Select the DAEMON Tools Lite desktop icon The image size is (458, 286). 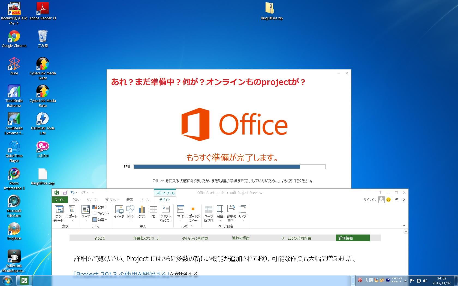click(x=43, y=124)
